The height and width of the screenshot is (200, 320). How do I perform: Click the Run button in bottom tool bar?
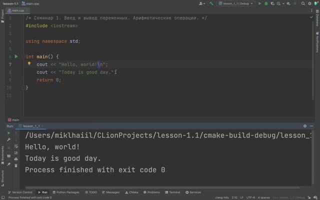42,192
